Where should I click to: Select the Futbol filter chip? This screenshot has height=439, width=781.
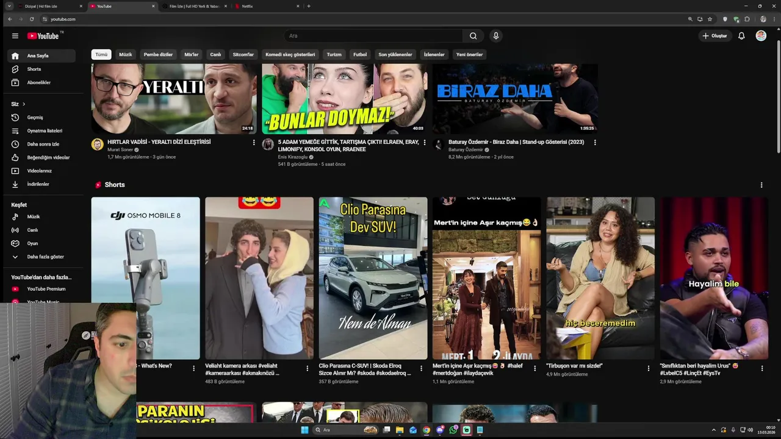click(360, 54)
